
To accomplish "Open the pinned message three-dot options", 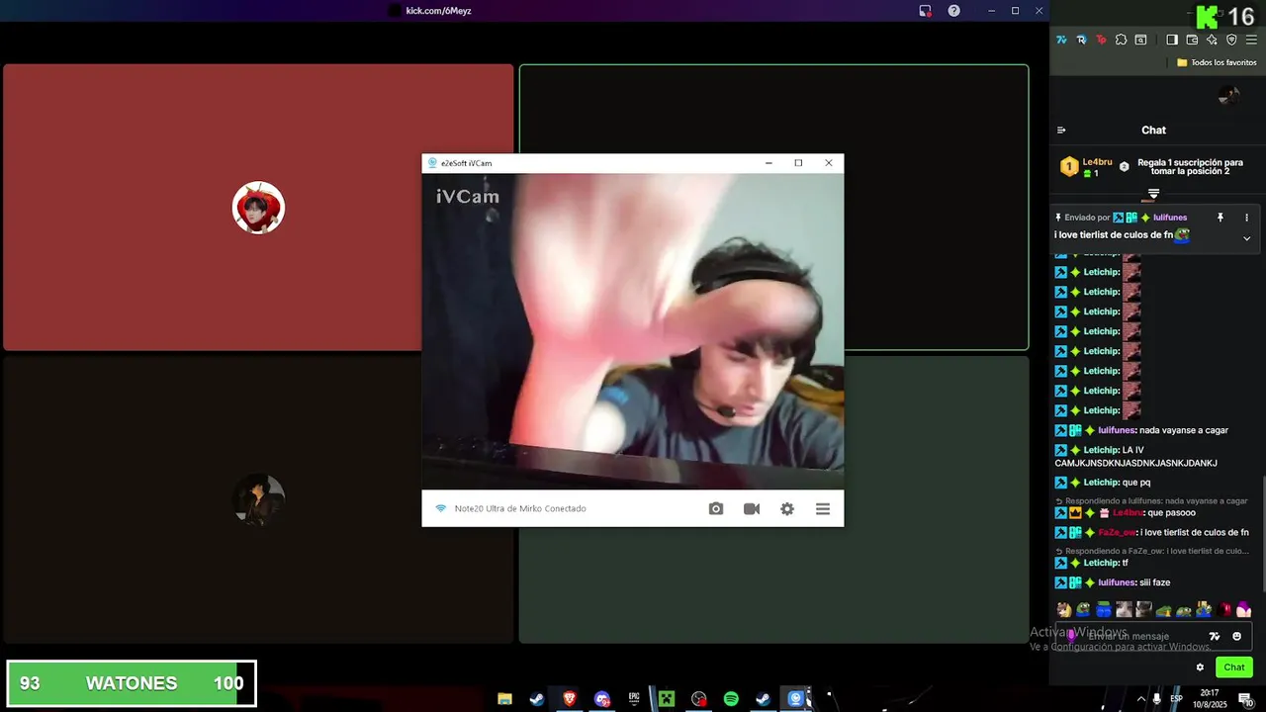I will (x=1246, y=218).
